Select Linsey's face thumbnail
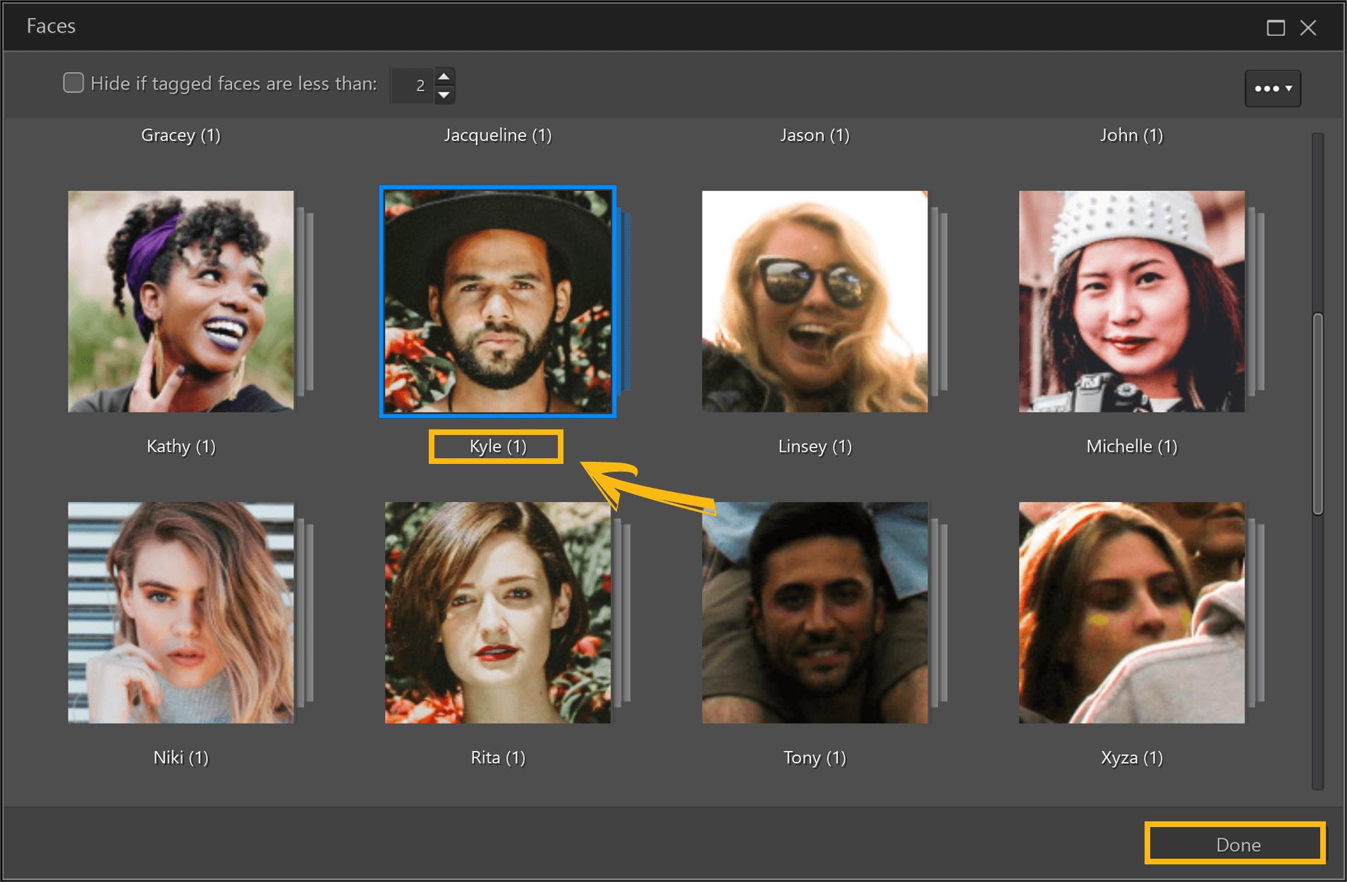Image resolution: width=1347 pixels, height=882 pixels. (x=815, y=301)
